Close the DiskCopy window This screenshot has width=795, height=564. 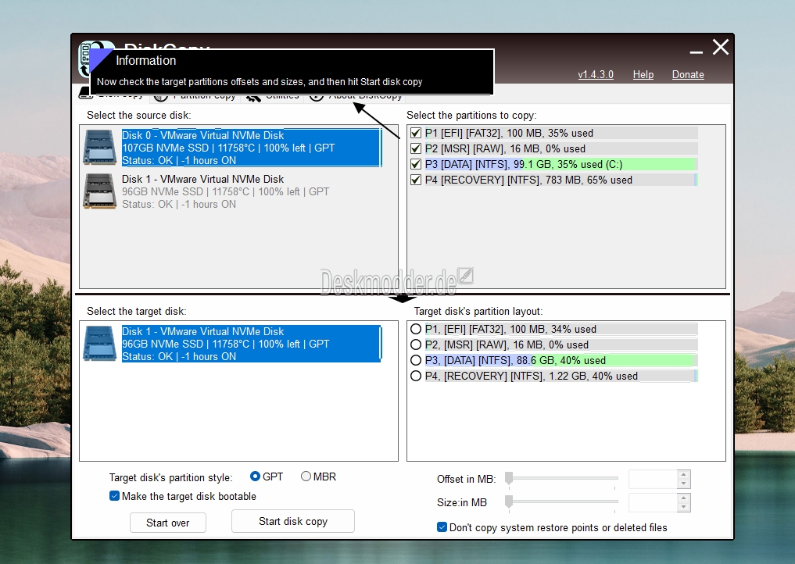[721, 47]
